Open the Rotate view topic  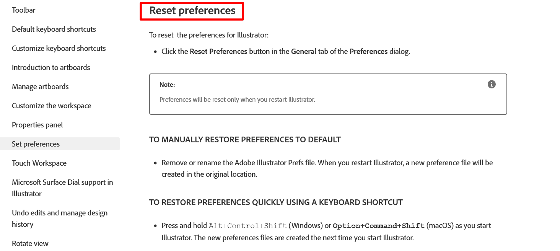(x=30, y=244)
